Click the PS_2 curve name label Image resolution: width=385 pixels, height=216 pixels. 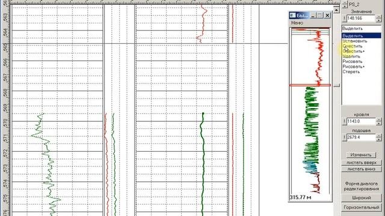pyautogui.click(x=354, y=4)
